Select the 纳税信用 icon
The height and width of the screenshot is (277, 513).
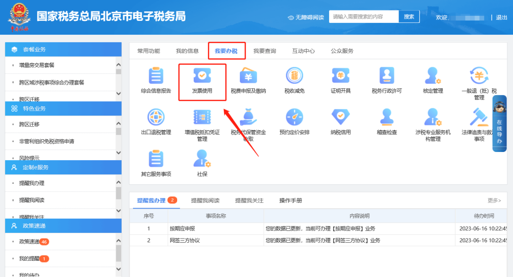[341, 117]
